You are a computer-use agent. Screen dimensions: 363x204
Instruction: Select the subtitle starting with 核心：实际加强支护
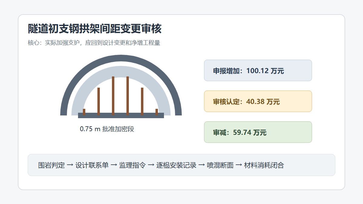pyautogui.click(x=94, y=43)
